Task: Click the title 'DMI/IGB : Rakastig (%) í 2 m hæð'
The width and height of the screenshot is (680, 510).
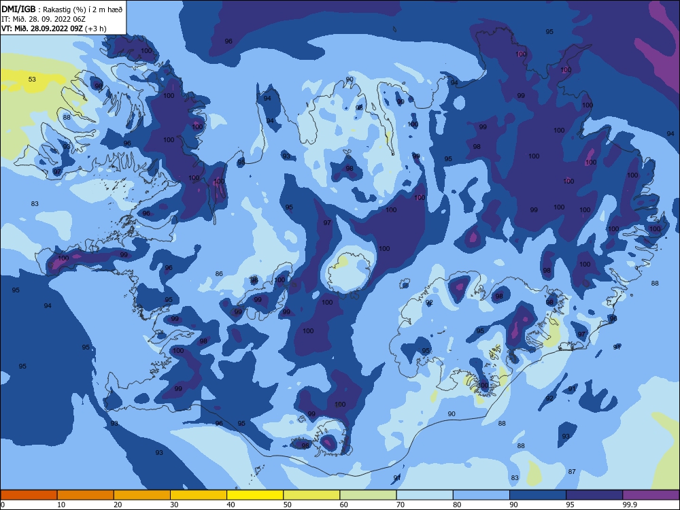Action: point(62,9)
